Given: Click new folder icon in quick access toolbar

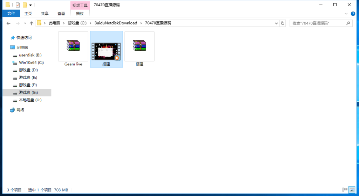Looking at the screenshot, I should (25, 5).
